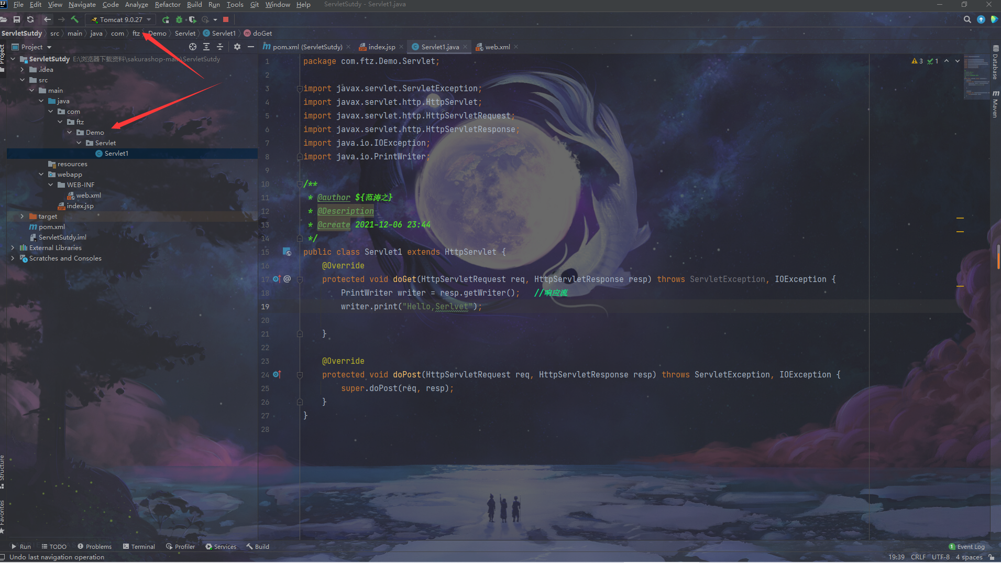The width and height of the screenshot is (1001, 563).
Task: Jump to previous highlighted error arrow
Action: click(x=947, y=61)
